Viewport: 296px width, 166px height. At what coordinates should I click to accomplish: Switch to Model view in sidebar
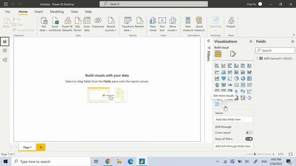5,60
